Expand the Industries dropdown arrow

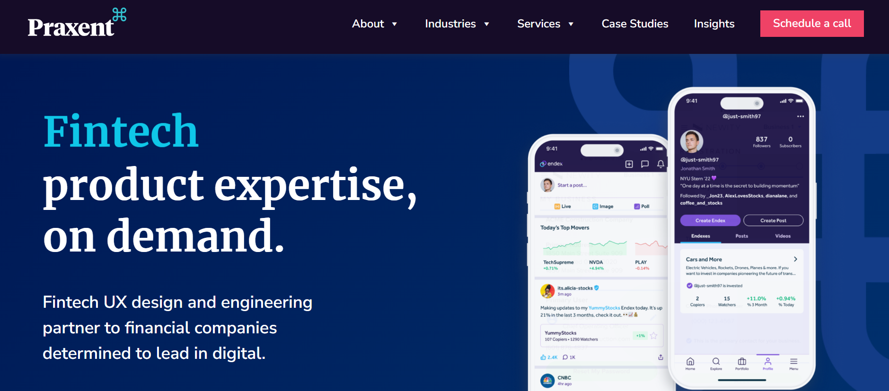pos(486,24)
